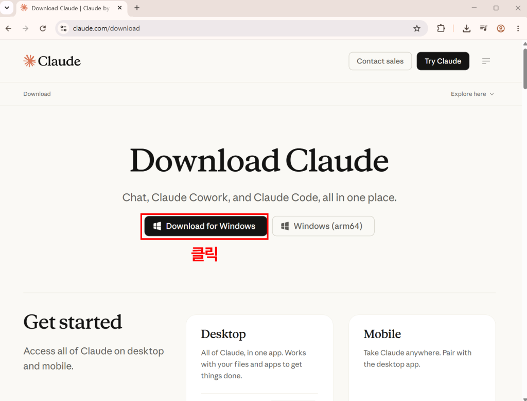527x401 pixels.
Task: Click the browser forward arrow
Action: point(26,29)
